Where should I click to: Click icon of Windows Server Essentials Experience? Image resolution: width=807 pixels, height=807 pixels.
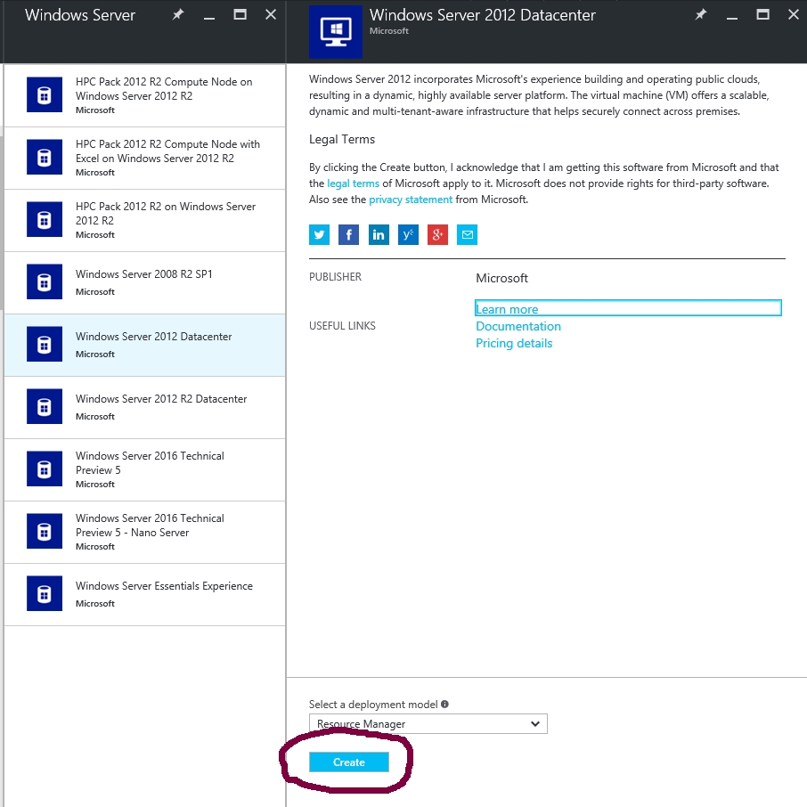(45, 593)
